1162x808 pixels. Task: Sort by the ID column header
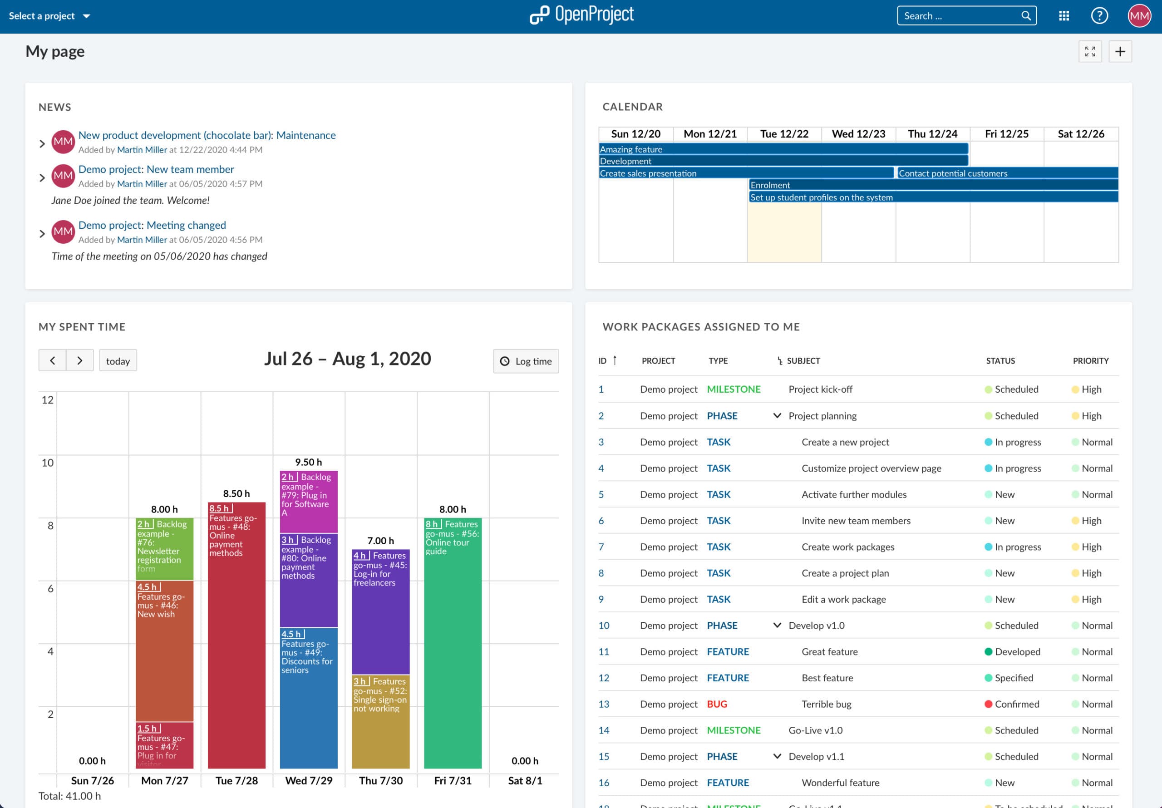[602, 361]
